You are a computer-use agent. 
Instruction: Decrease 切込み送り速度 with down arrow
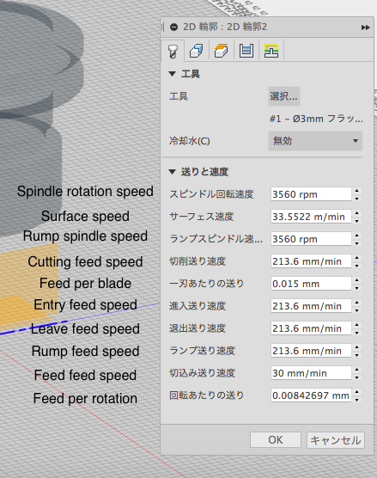pos(356,377)
